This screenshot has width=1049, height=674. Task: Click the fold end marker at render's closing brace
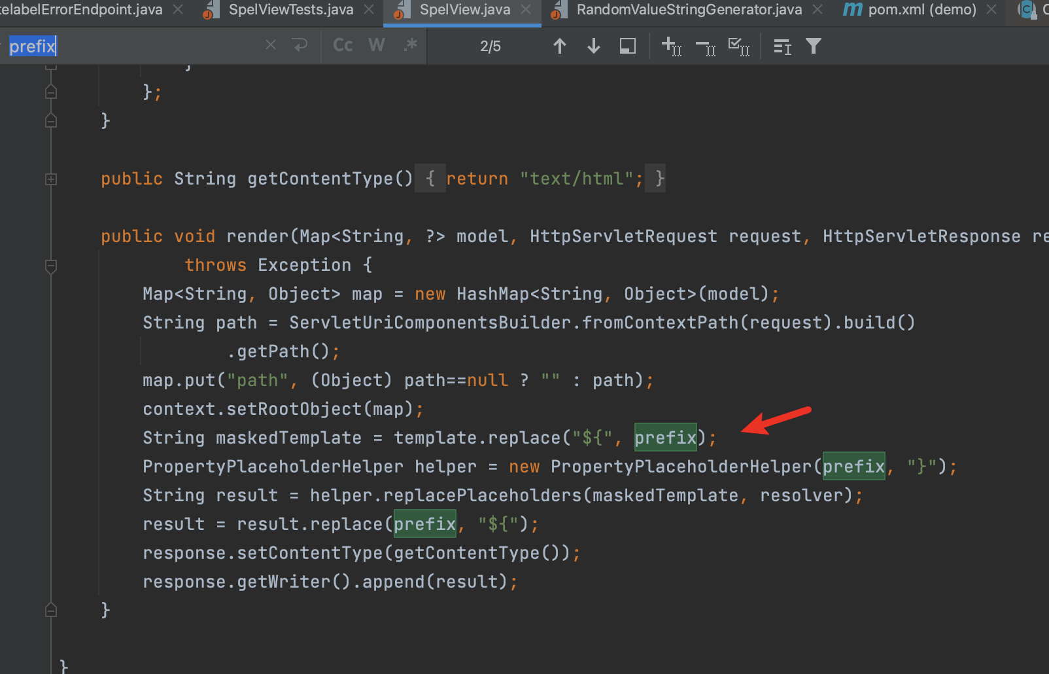coord(51,610)
